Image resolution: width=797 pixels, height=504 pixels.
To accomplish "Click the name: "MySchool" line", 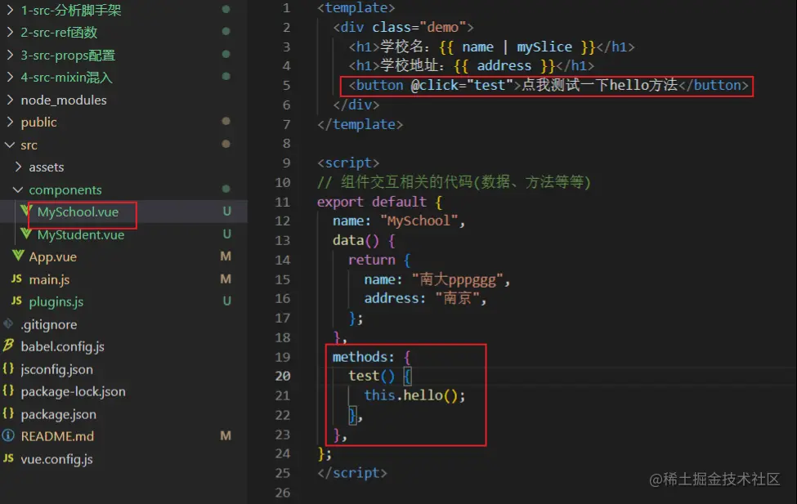I will 399,221.
